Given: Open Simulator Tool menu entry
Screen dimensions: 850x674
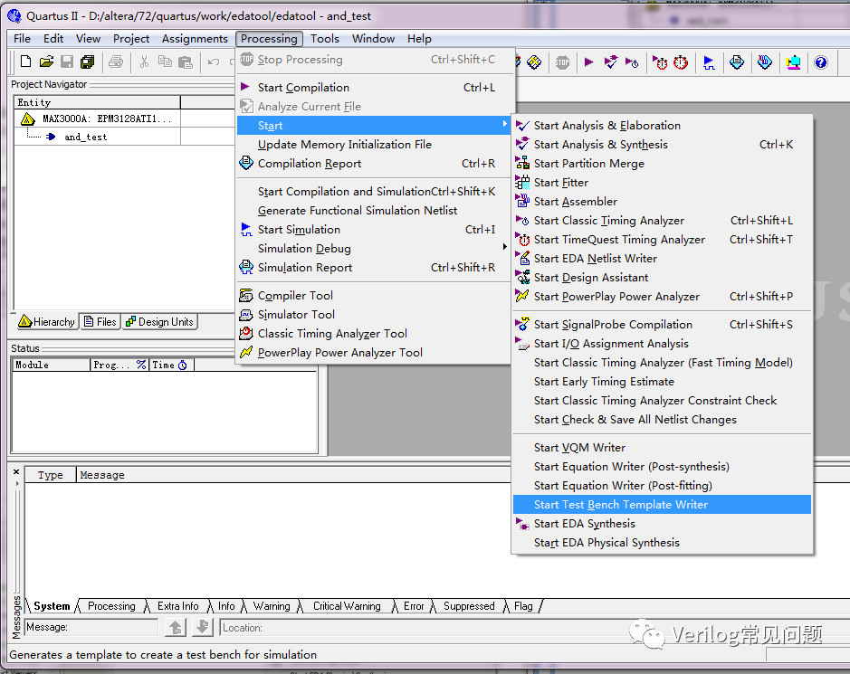Looking at the screenshot, I should pyautogui.click(x=375, y=314).
